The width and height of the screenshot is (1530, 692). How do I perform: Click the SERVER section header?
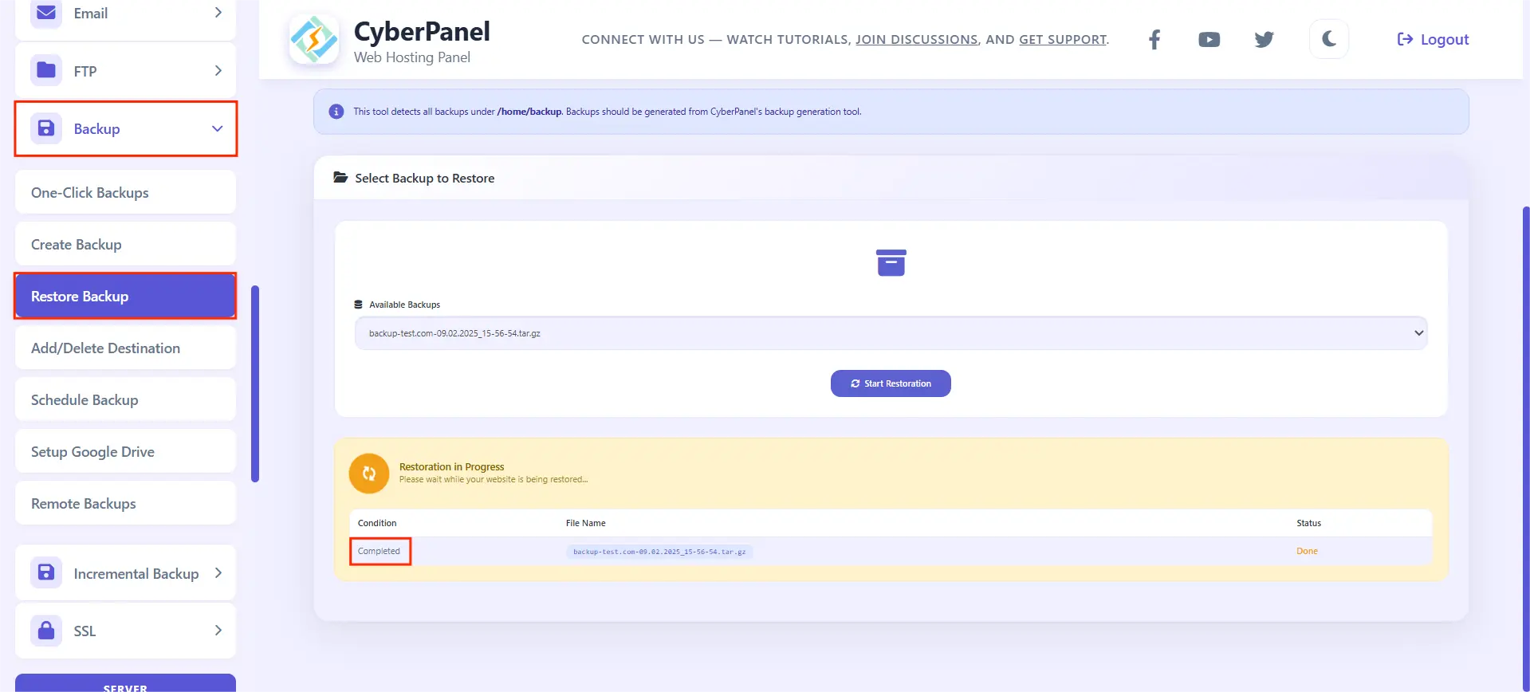(125, 683)
